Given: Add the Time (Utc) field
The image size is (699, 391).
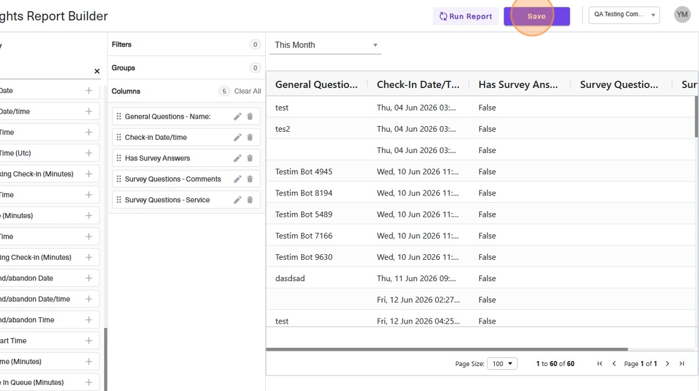Looking at the screenshot, I should (x=89, y=153).
